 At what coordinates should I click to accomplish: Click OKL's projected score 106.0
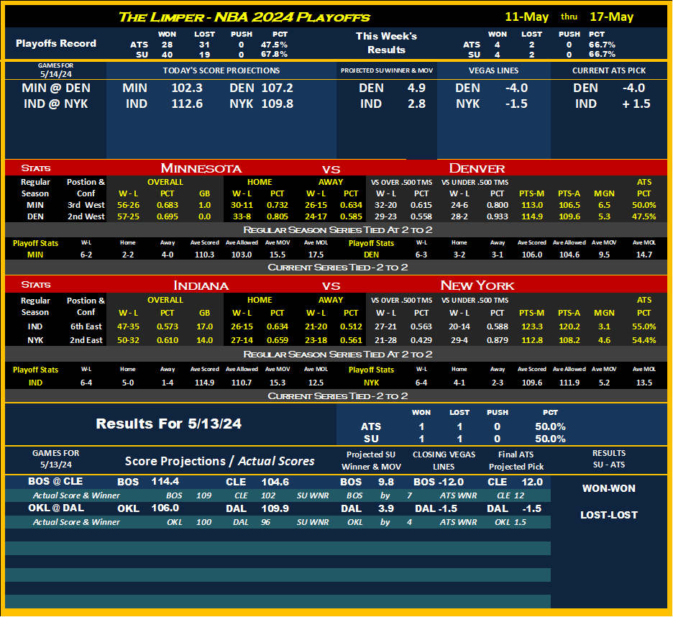pyautogui.click(x=165, y=508)
